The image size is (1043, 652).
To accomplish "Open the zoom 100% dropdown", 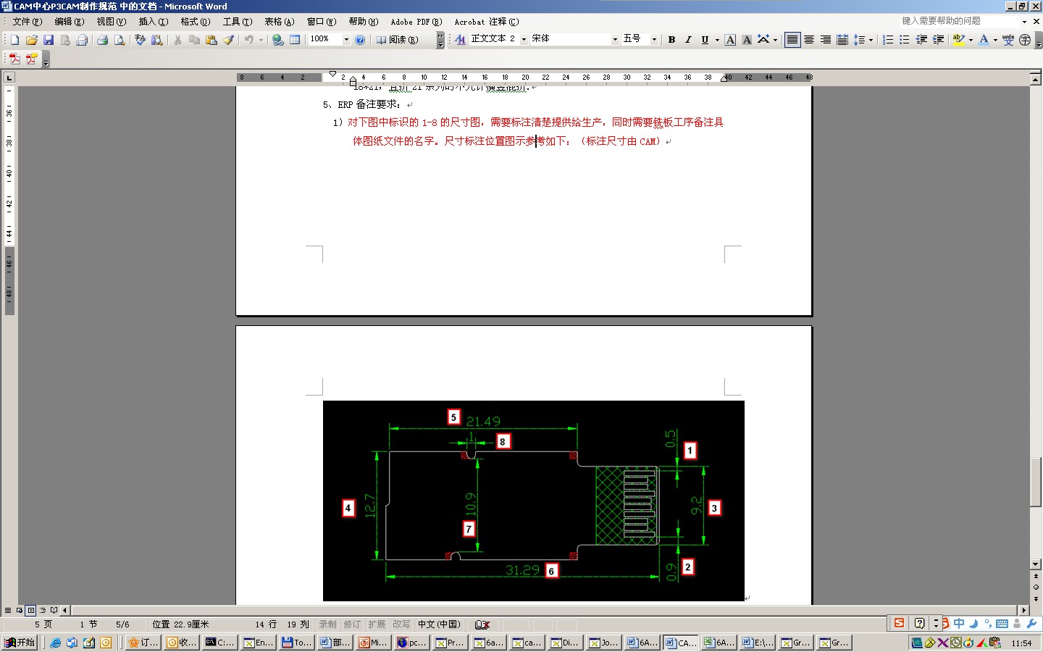I will point(346,40).
